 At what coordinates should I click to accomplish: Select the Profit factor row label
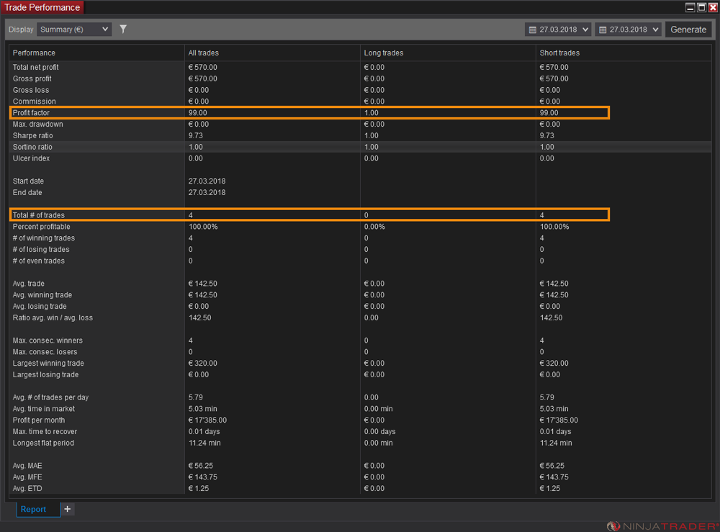tap(31, 113)
